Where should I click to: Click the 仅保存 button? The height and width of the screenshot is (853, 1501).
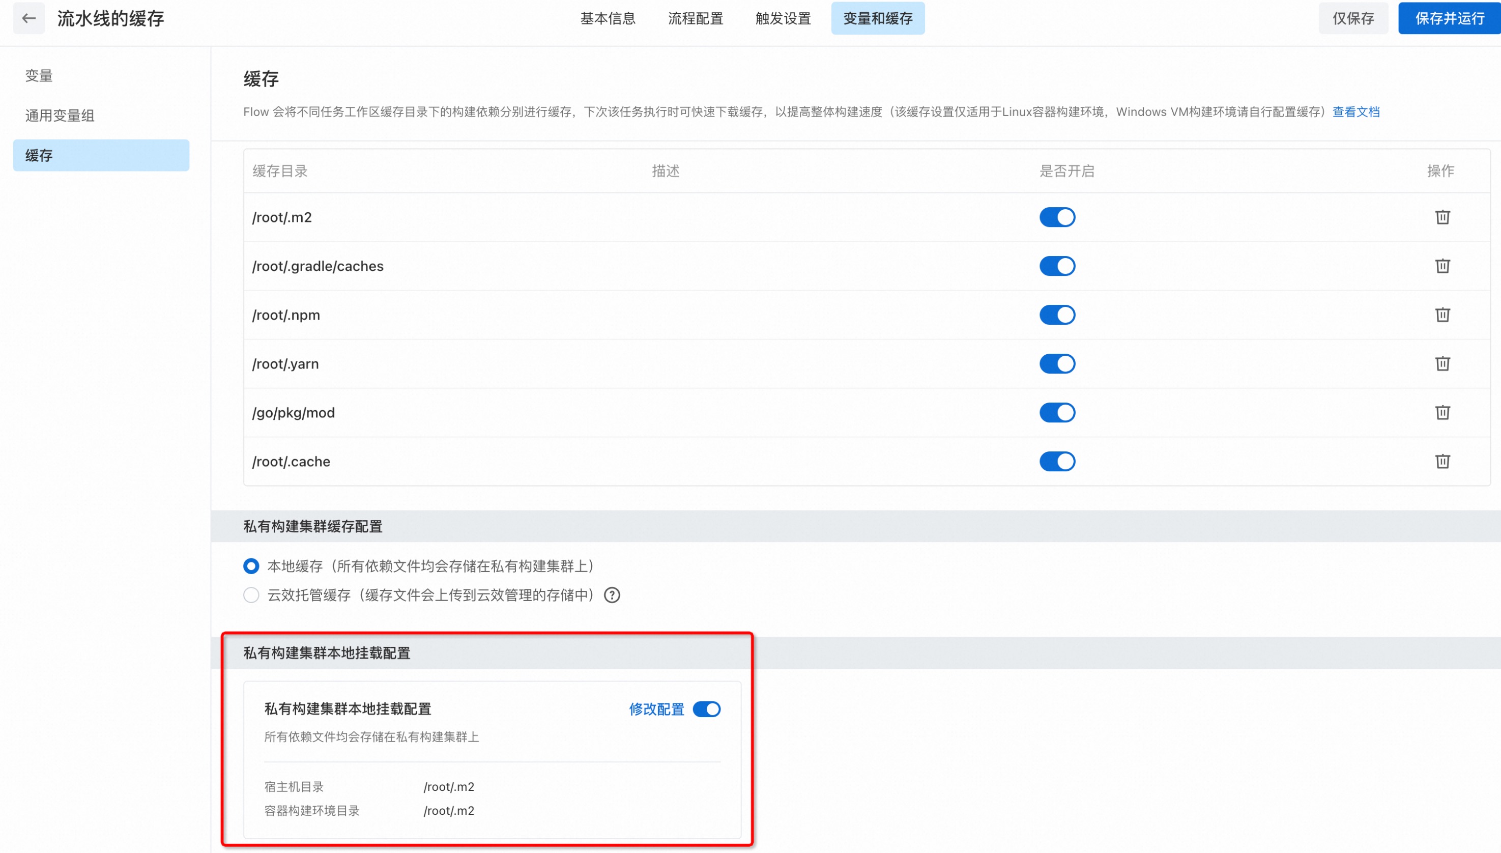pyautogui.click(x=1353, y=18)
